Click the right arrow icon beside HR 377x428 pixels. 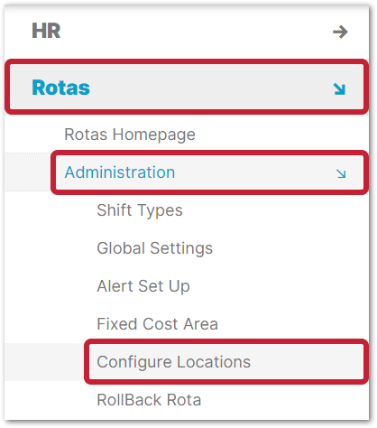click(340, 32)
